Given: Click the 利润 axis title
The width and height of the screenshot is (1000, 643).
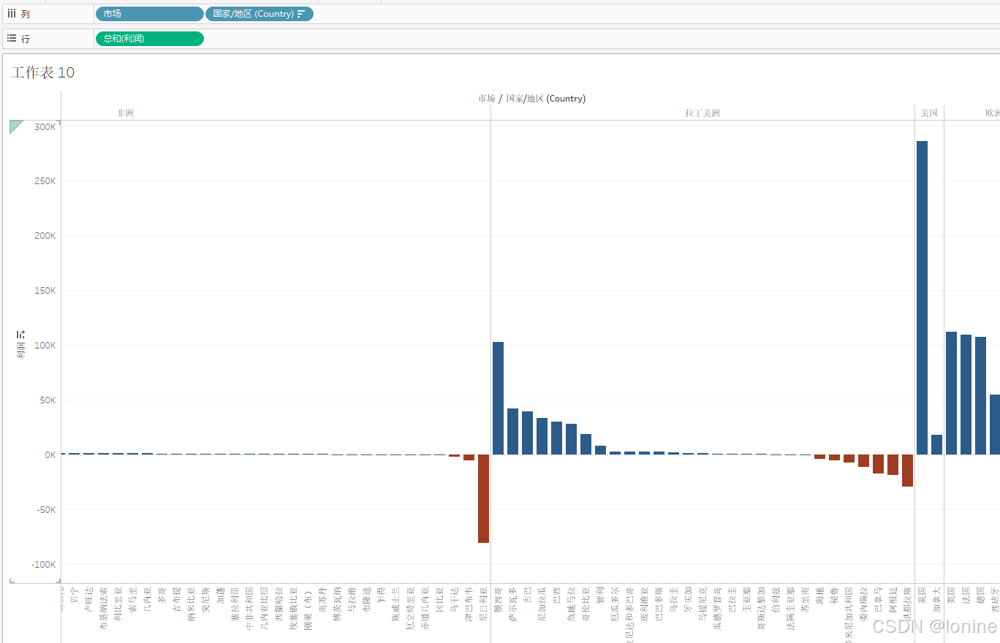Looking at the screenshot, I should tap(20, 351).
